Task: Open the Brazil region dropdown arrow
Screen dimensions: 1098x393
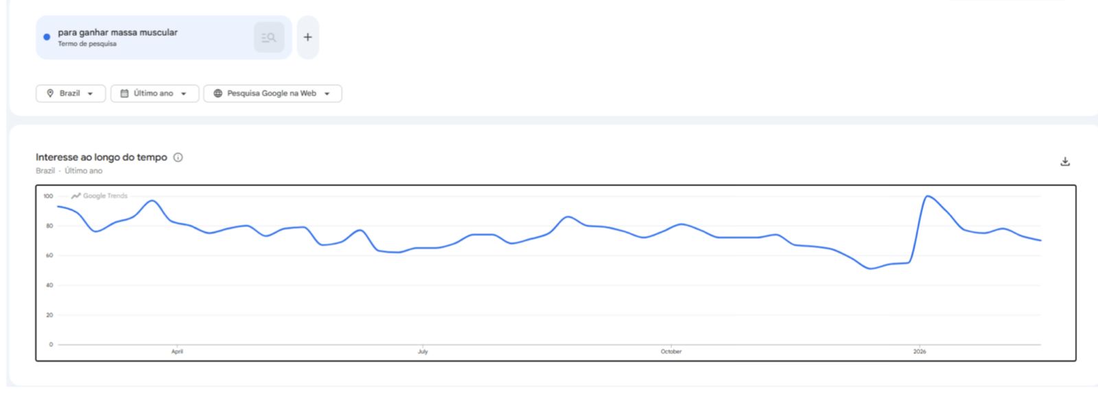Action: pyautogui.click(x=90, y=94)
